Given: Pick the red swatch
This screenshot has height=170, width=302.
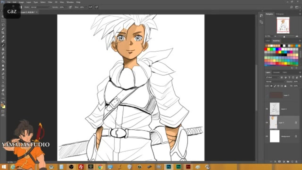Looking at the screenshot, I should coord(266,49).
